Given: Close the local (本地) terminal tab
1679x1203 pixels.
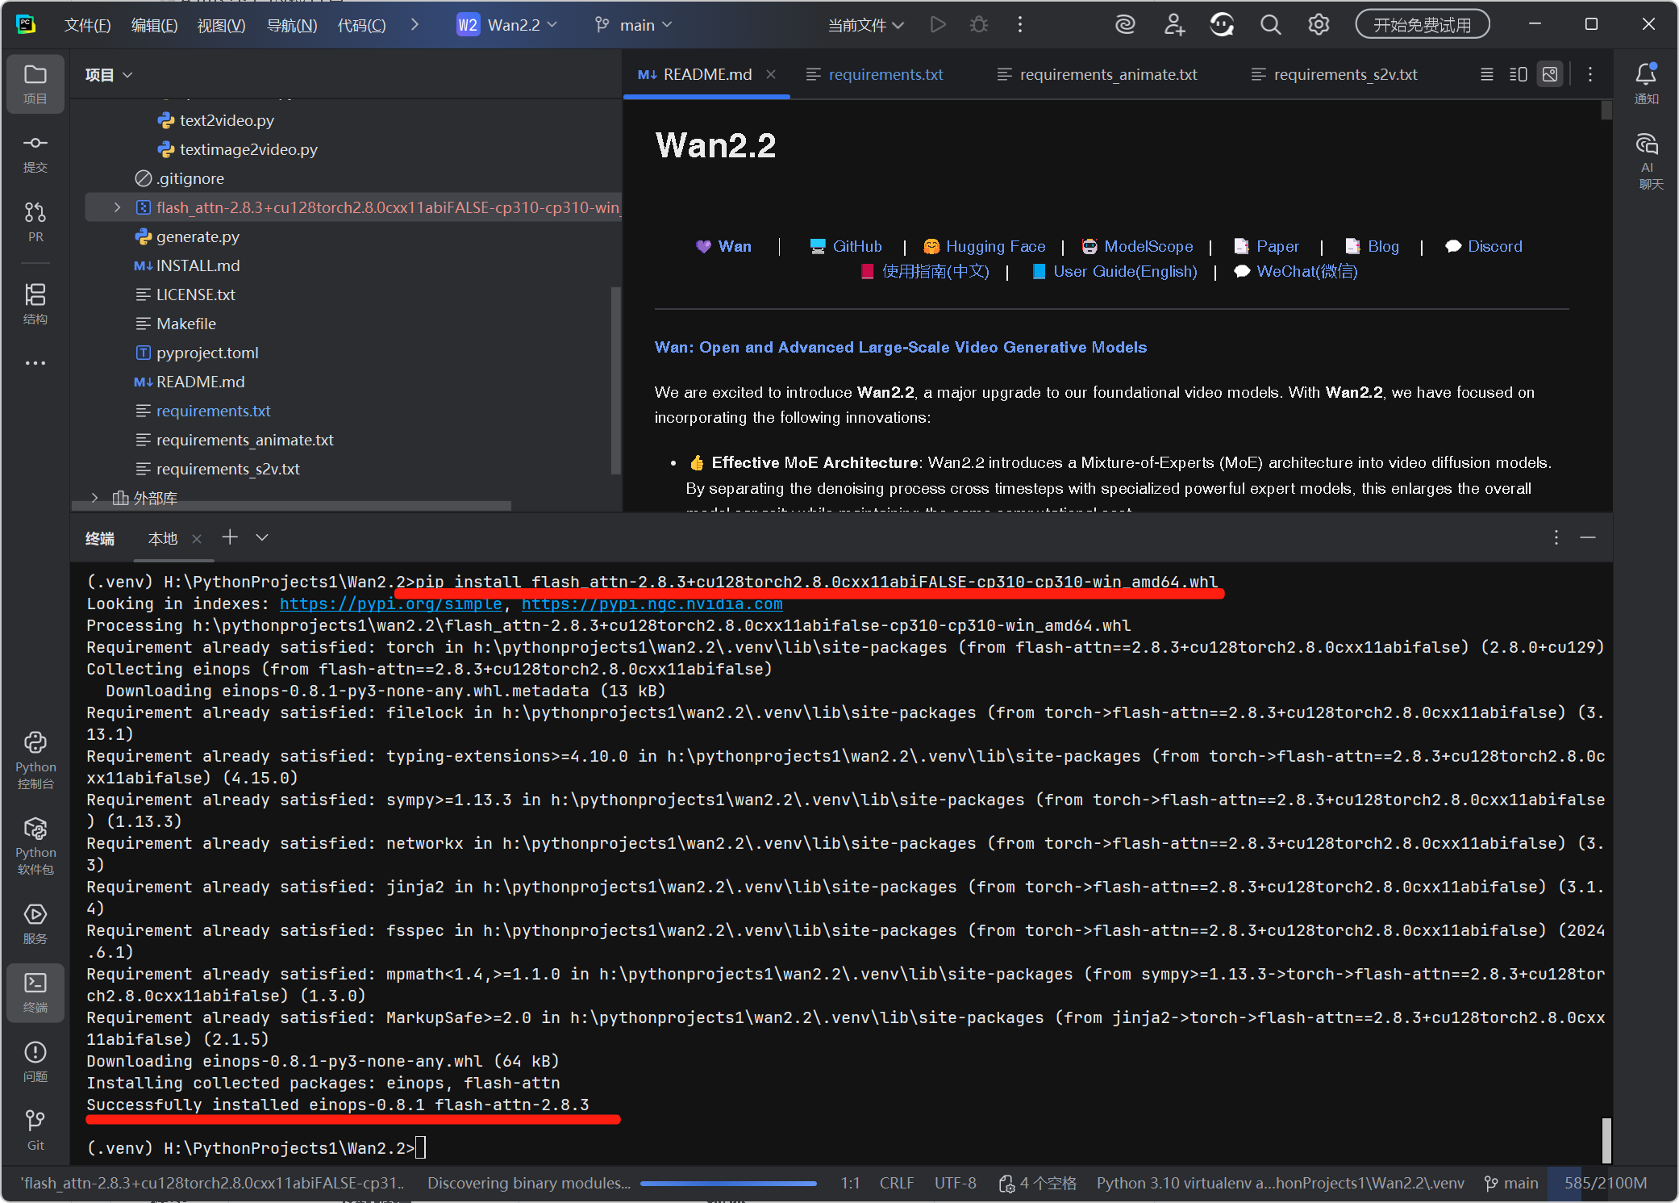Looking at the screenshot, I should 197,539.
